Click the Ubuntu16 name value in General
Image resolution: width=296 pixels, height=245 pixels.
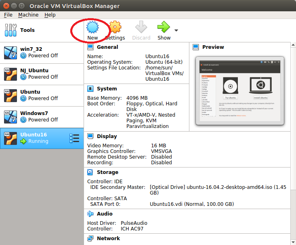click(x=157, y=56)
